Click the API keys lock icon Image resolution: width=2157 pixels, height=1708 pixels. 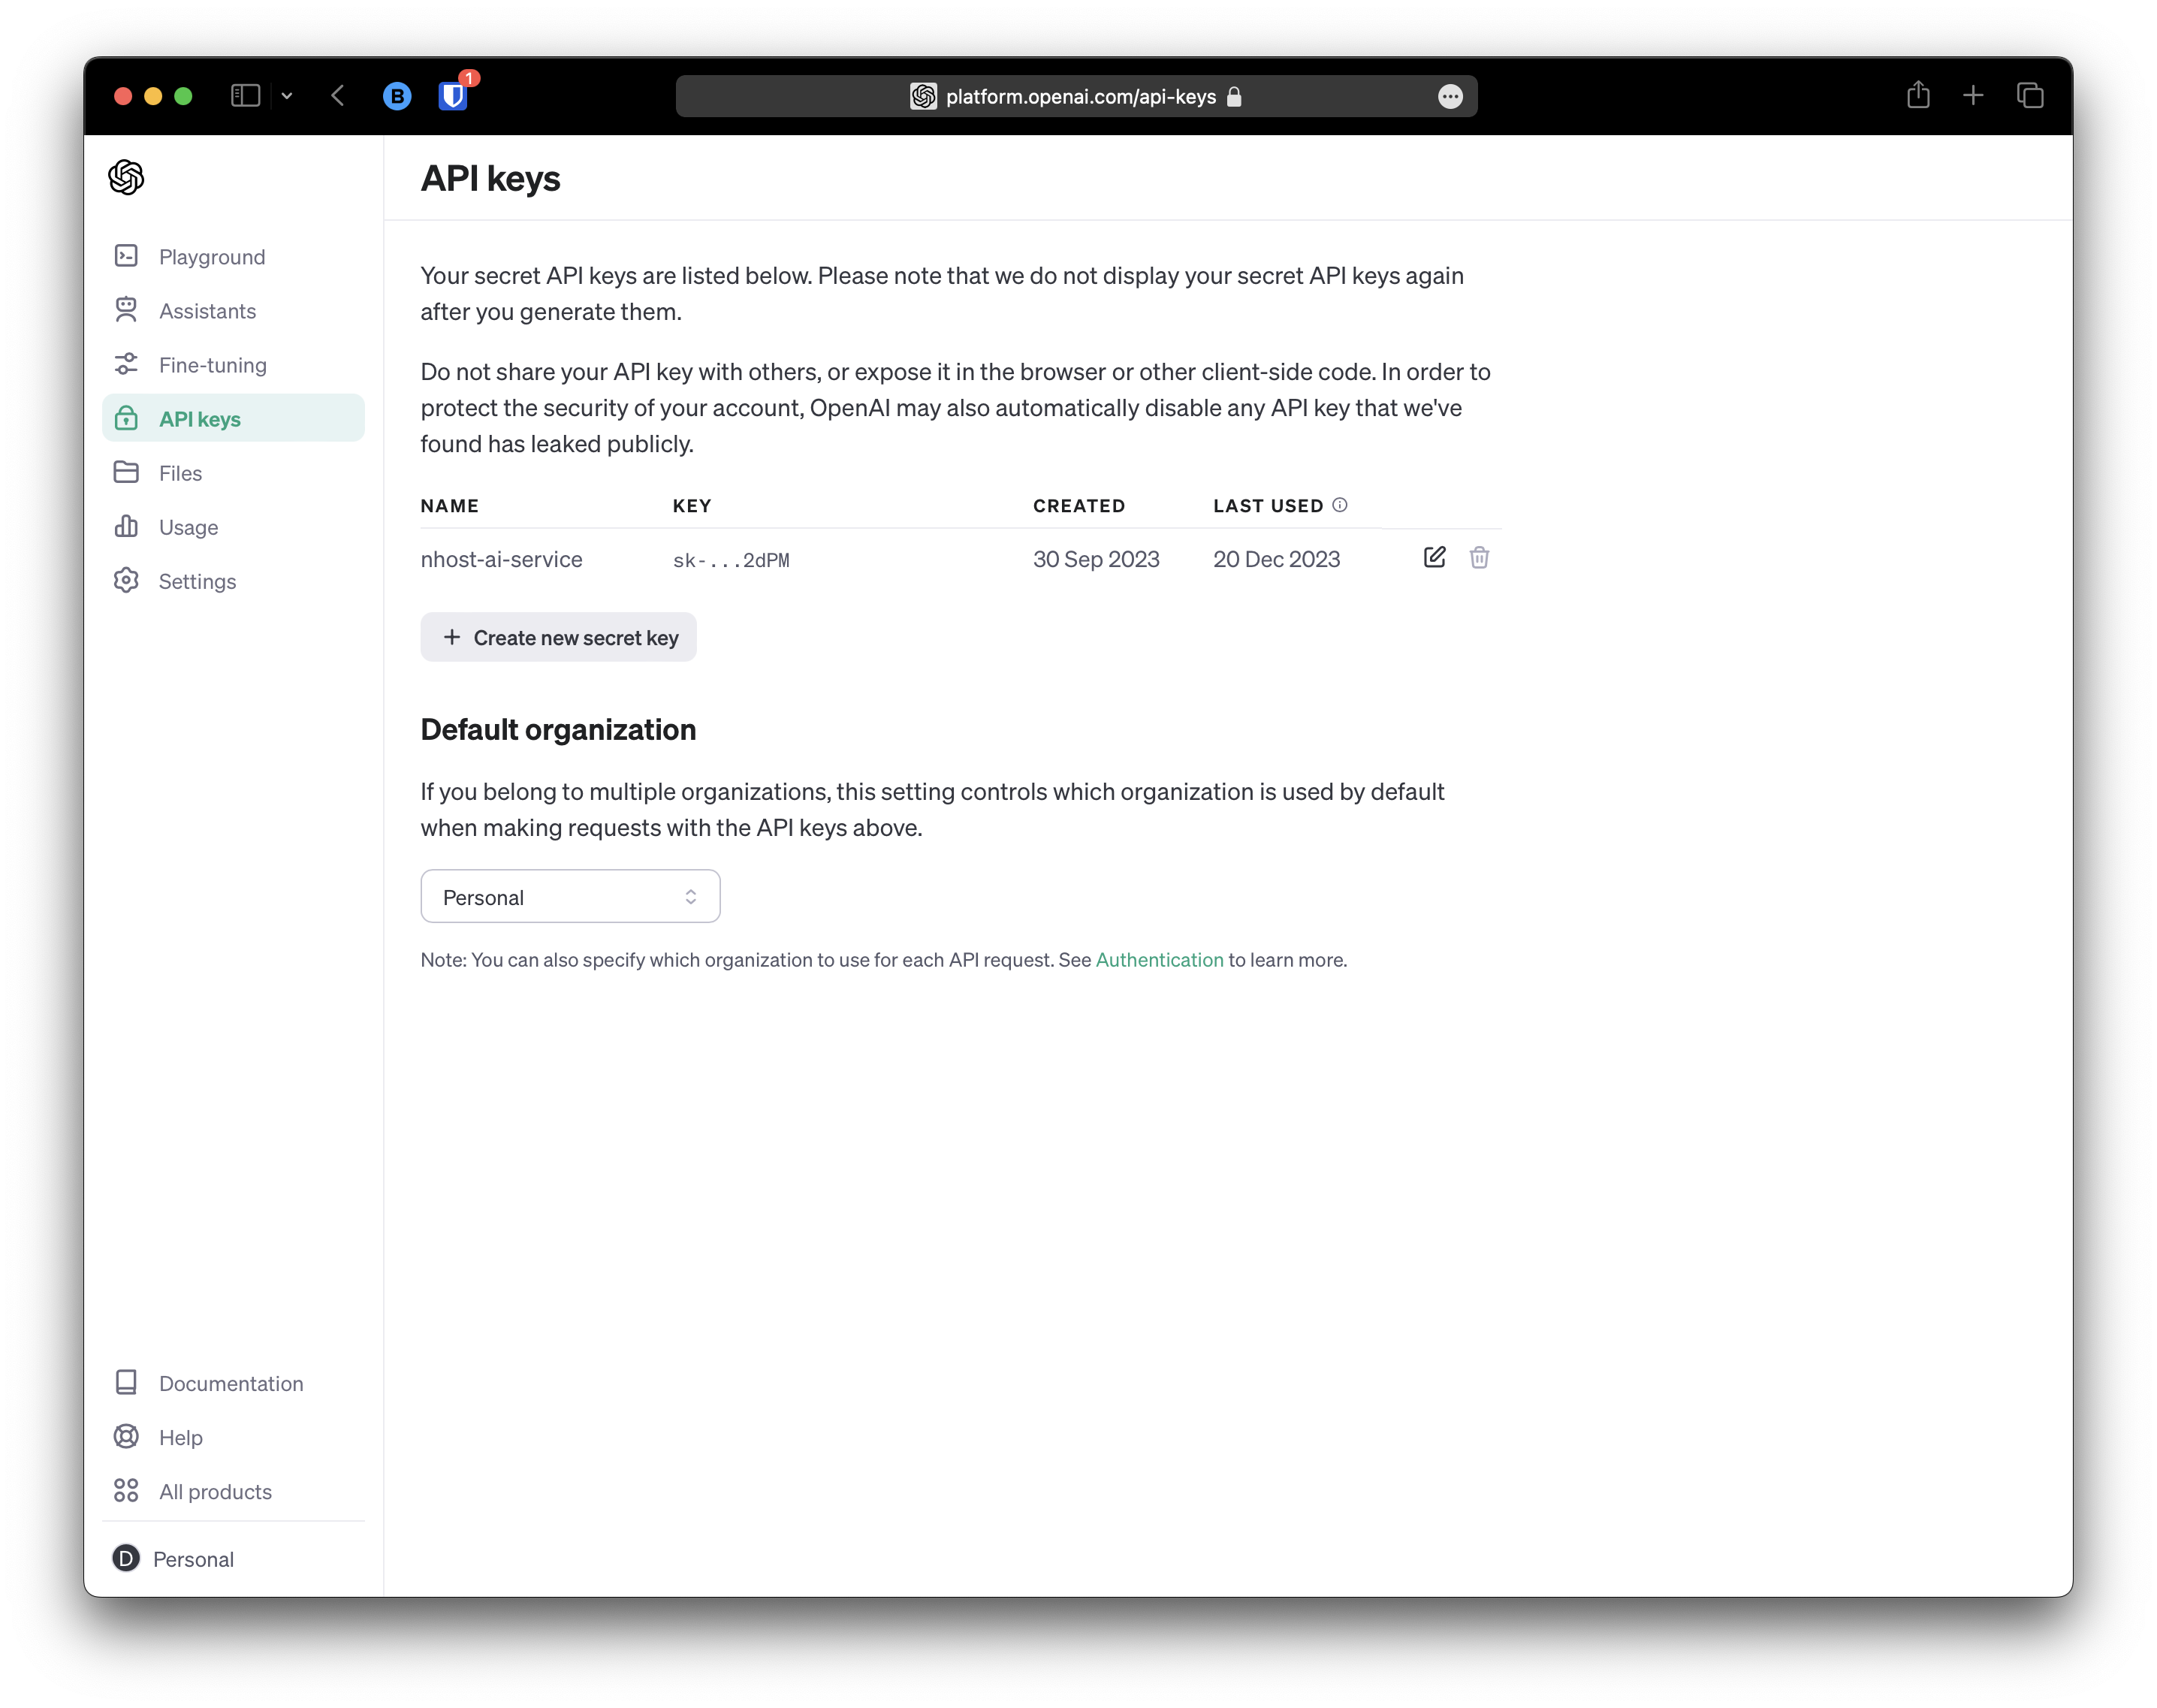pyautogui.click(x=126, y=418)
